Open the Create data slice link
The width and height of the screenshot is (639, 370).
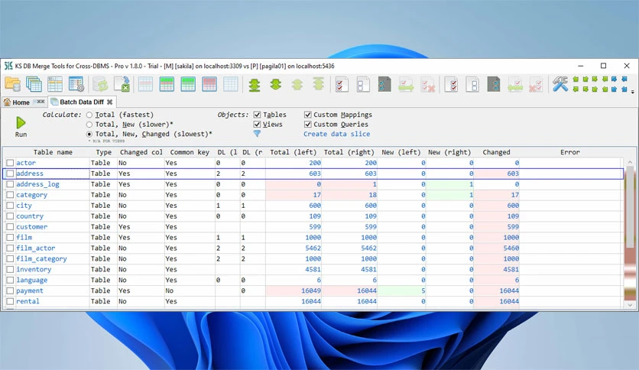click(x=336, y=134)
